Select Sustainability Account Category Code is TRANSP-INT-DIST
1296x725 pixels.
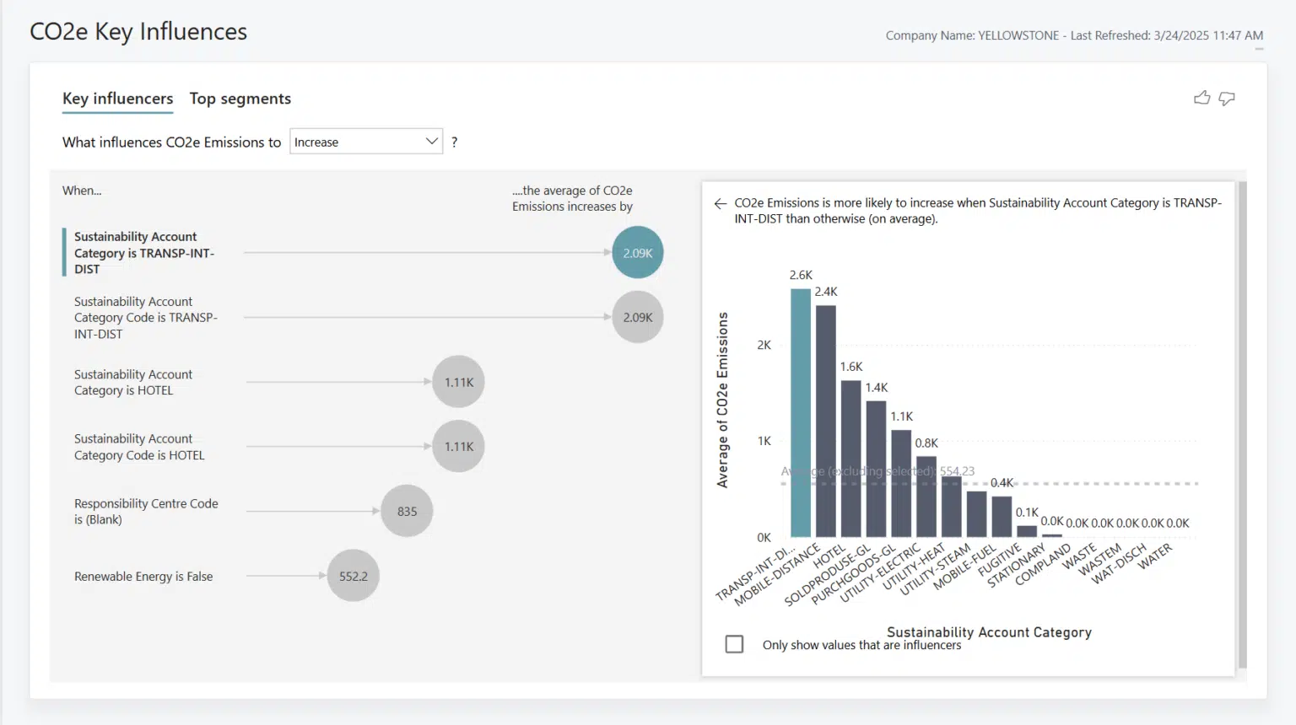[146, 318]
